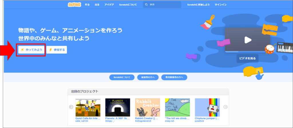Image resolution: width=293 pixels, height=128 pixels.
Task: Open the Chiptune jumper project thumbnail
Action: pyautogui.click(x=207, y=107)
